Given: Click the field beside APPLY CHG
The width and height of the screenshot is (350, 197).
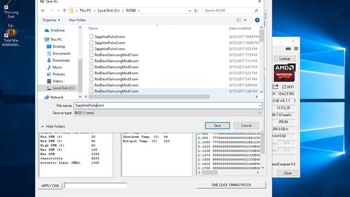Looking at the screenshot, I should click(96, 186).
